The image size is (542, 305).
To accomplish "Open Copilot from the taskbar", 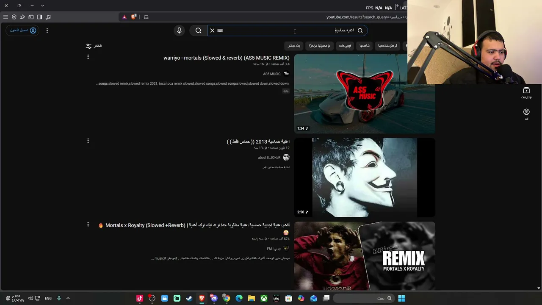I will tap(301, 298).
